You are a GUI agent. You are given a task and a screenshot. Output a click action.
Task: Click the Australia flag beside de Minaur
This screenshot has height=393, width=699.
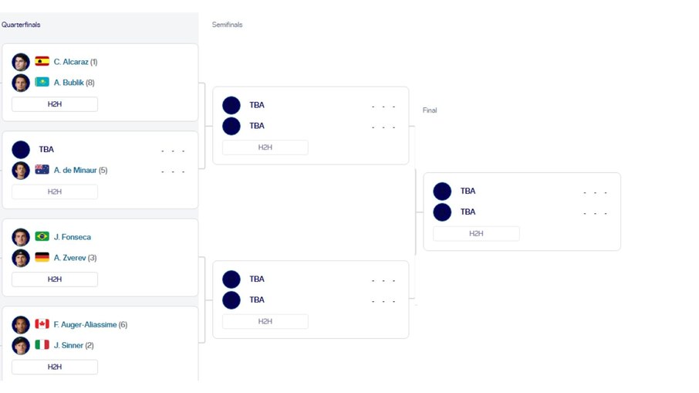click(42, 170)
